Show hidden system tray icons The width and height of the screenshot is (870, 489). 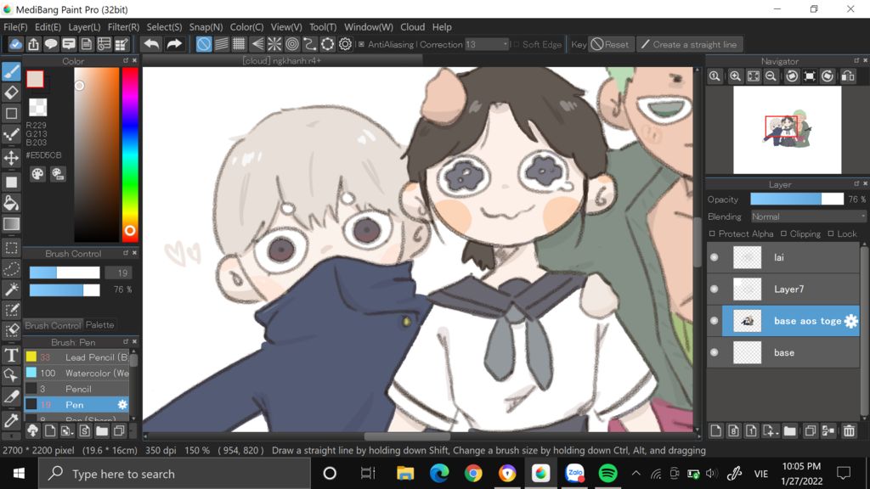coord(636,474)
